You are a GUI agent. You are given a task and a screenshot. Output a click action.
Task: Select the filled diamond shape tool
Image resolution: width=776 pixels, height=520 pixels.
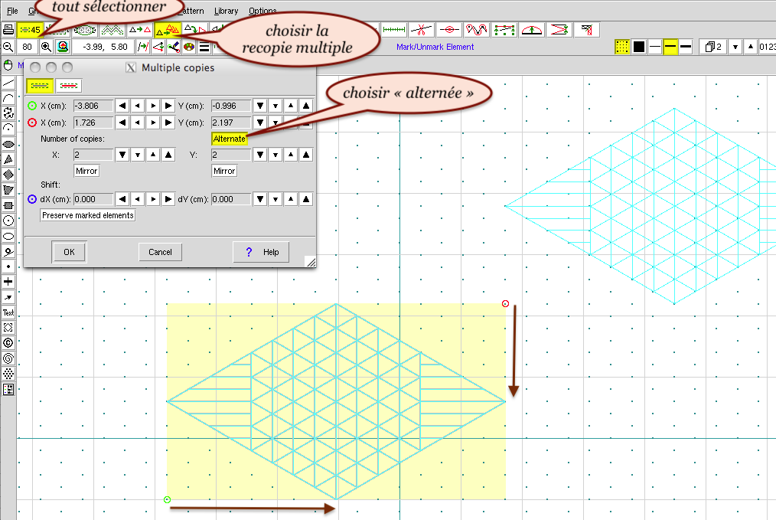click(x=8, y=175)
